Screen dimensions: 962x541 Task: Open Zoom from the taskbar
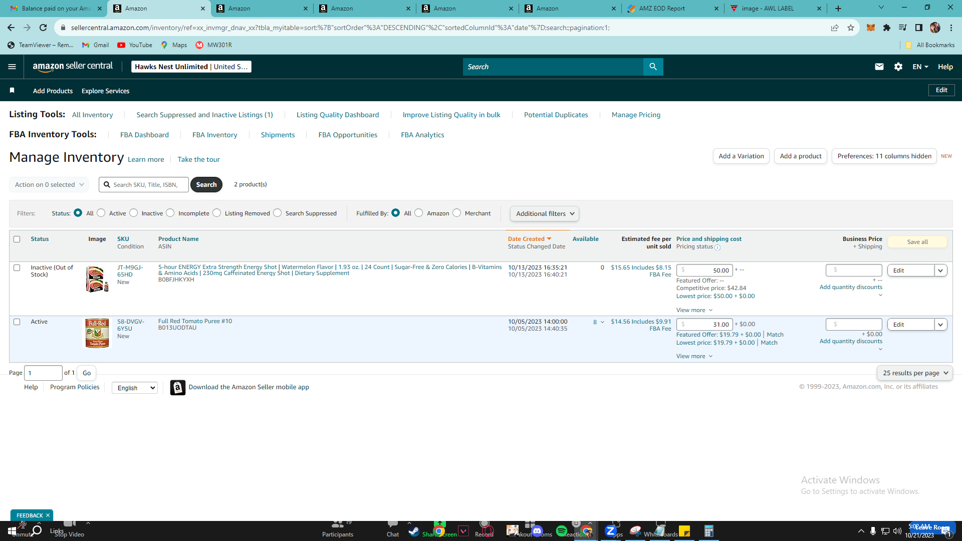pos(610,531)
